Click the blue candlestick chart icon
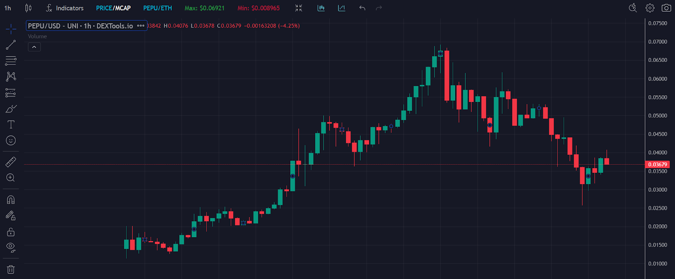 [x=321, y=8]
